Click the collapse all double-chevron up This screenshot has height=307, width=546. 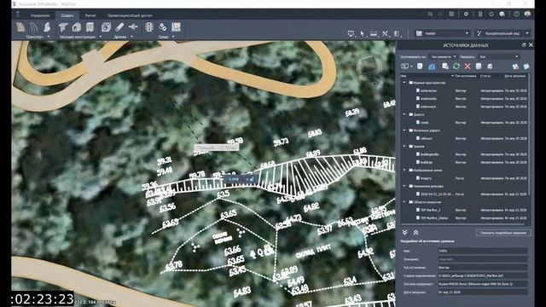click(x=415, y=232)
